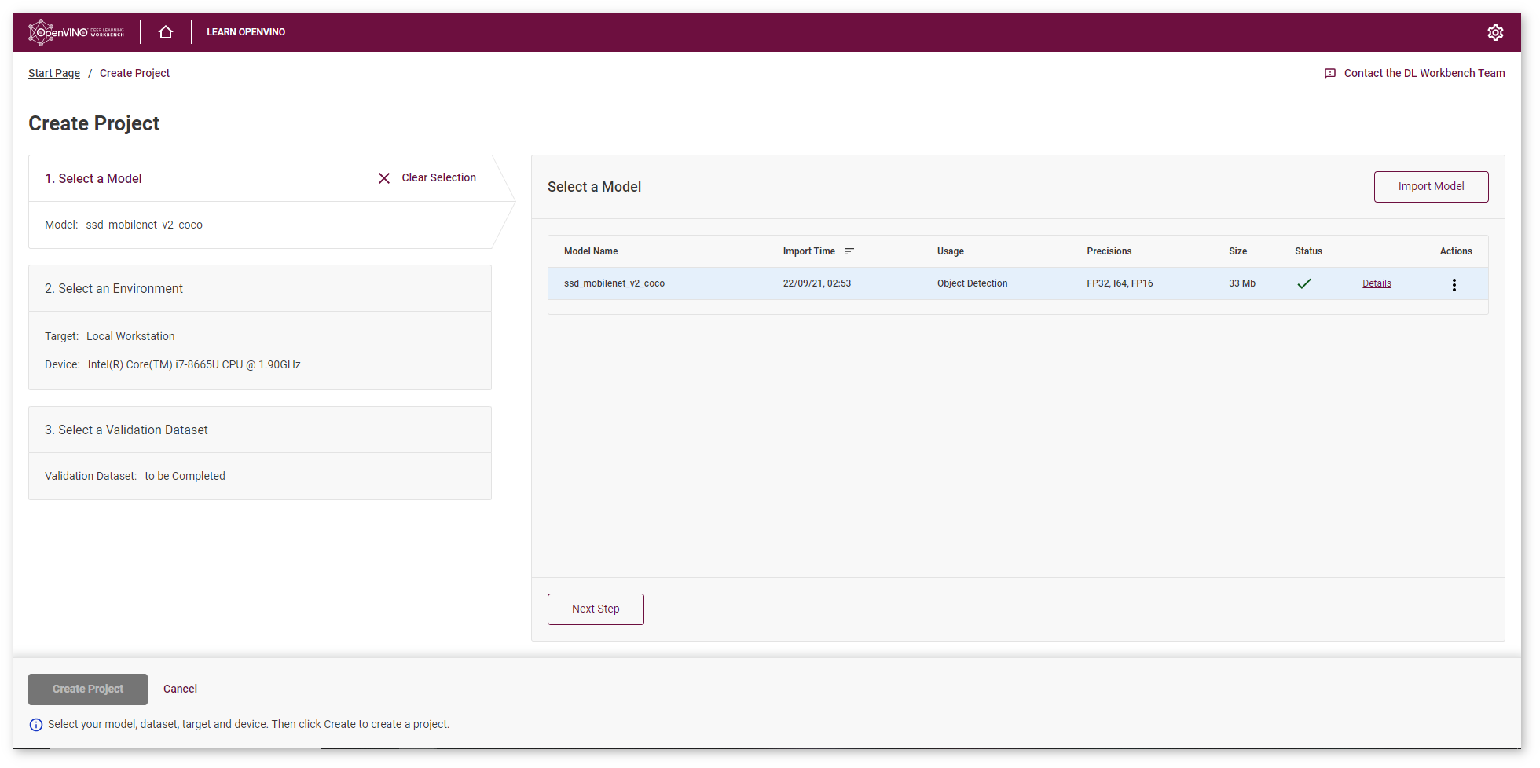The width and height of the screenshot is (1540, 768).
Task: Open step 2 Select an Environment
Action: [x=114, y=289]
